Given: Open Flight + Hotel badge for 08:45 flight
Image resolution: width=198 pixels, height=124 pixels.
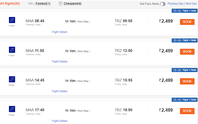Looking at the screenshot, I should point(184,11).
